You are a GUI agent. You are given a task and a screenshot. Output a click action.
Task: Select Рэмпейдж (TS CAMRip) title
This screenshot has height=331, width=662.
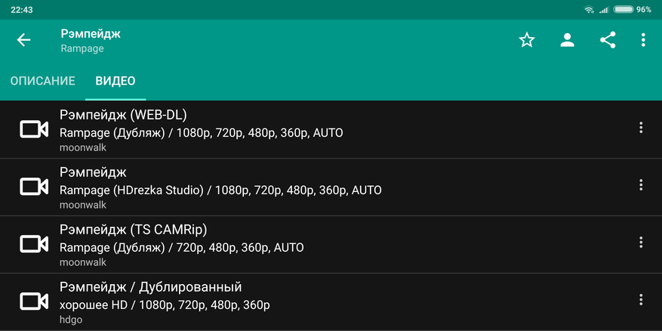pos(134,230)
